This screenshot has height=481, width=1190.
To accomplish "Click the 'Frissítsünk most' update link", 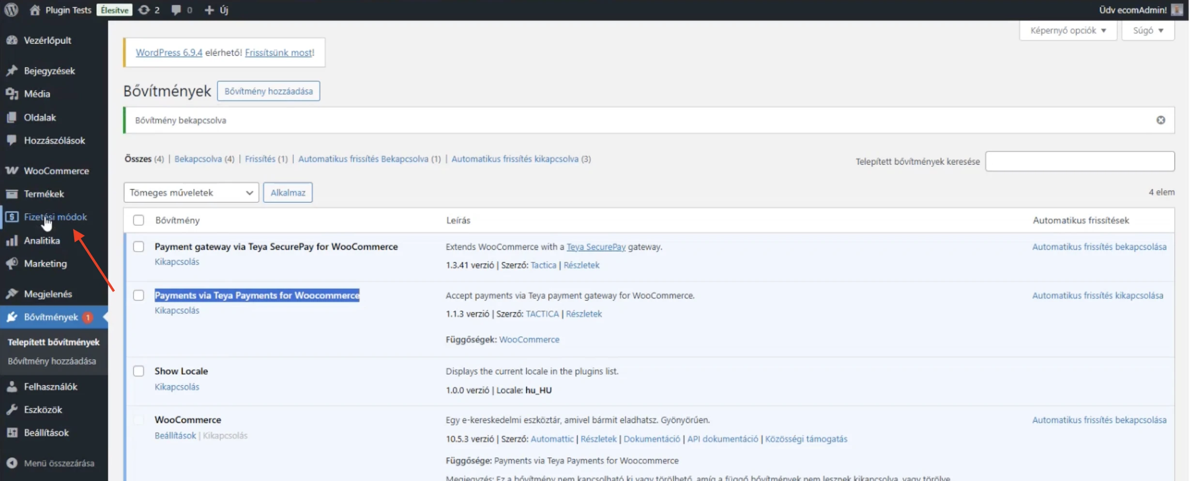I will (x=278, y=52).
